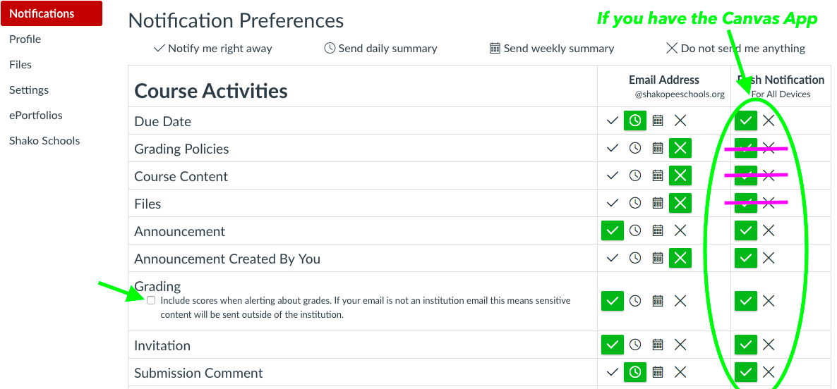
Task: Set Submission Comment email to notify right away
Action: (x=613, y=373)
